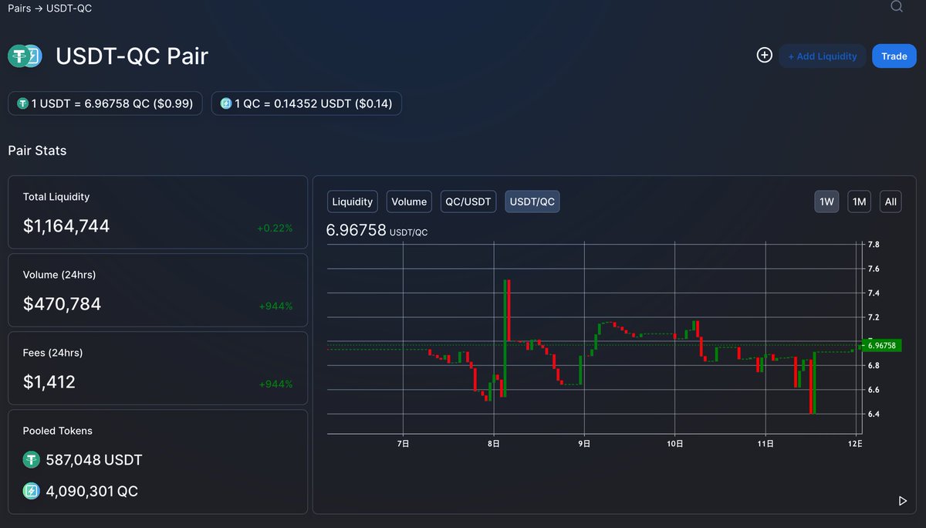Click the QC icon in Pooled Tokens

pyautogui.click(x=31, y=491)
